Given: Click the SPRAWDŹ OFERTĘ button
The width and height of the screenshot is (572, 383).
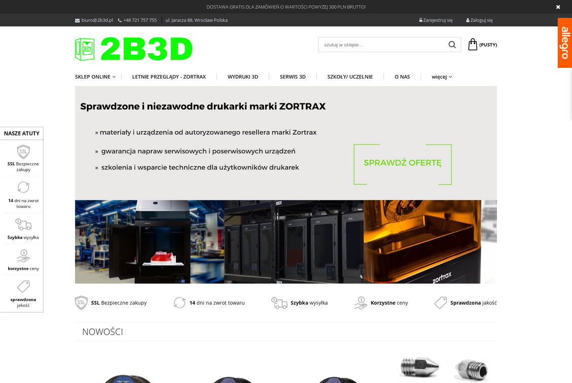Looking at the screenshot, I should [402, 164].
